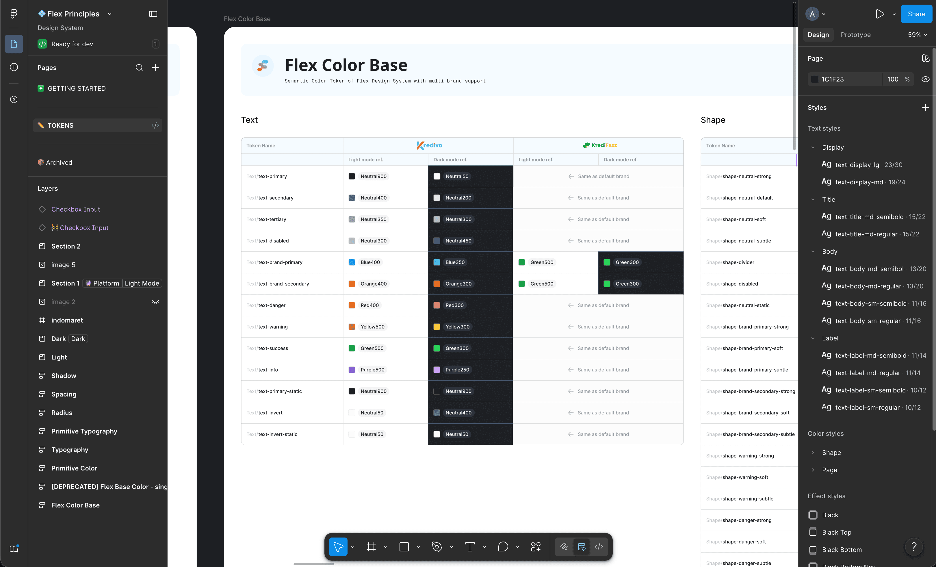Open the avatar account dropdown
The width and height of the screenshot is (936, 567).
[x=824, y=14]
